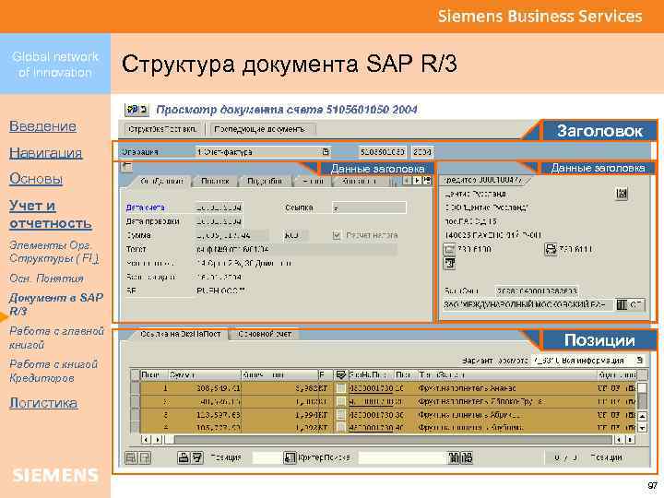The height and width of the screenshot is (498, 664).
Task: Click table vertical scroll up arrow
Action: [x=643, y=416]
